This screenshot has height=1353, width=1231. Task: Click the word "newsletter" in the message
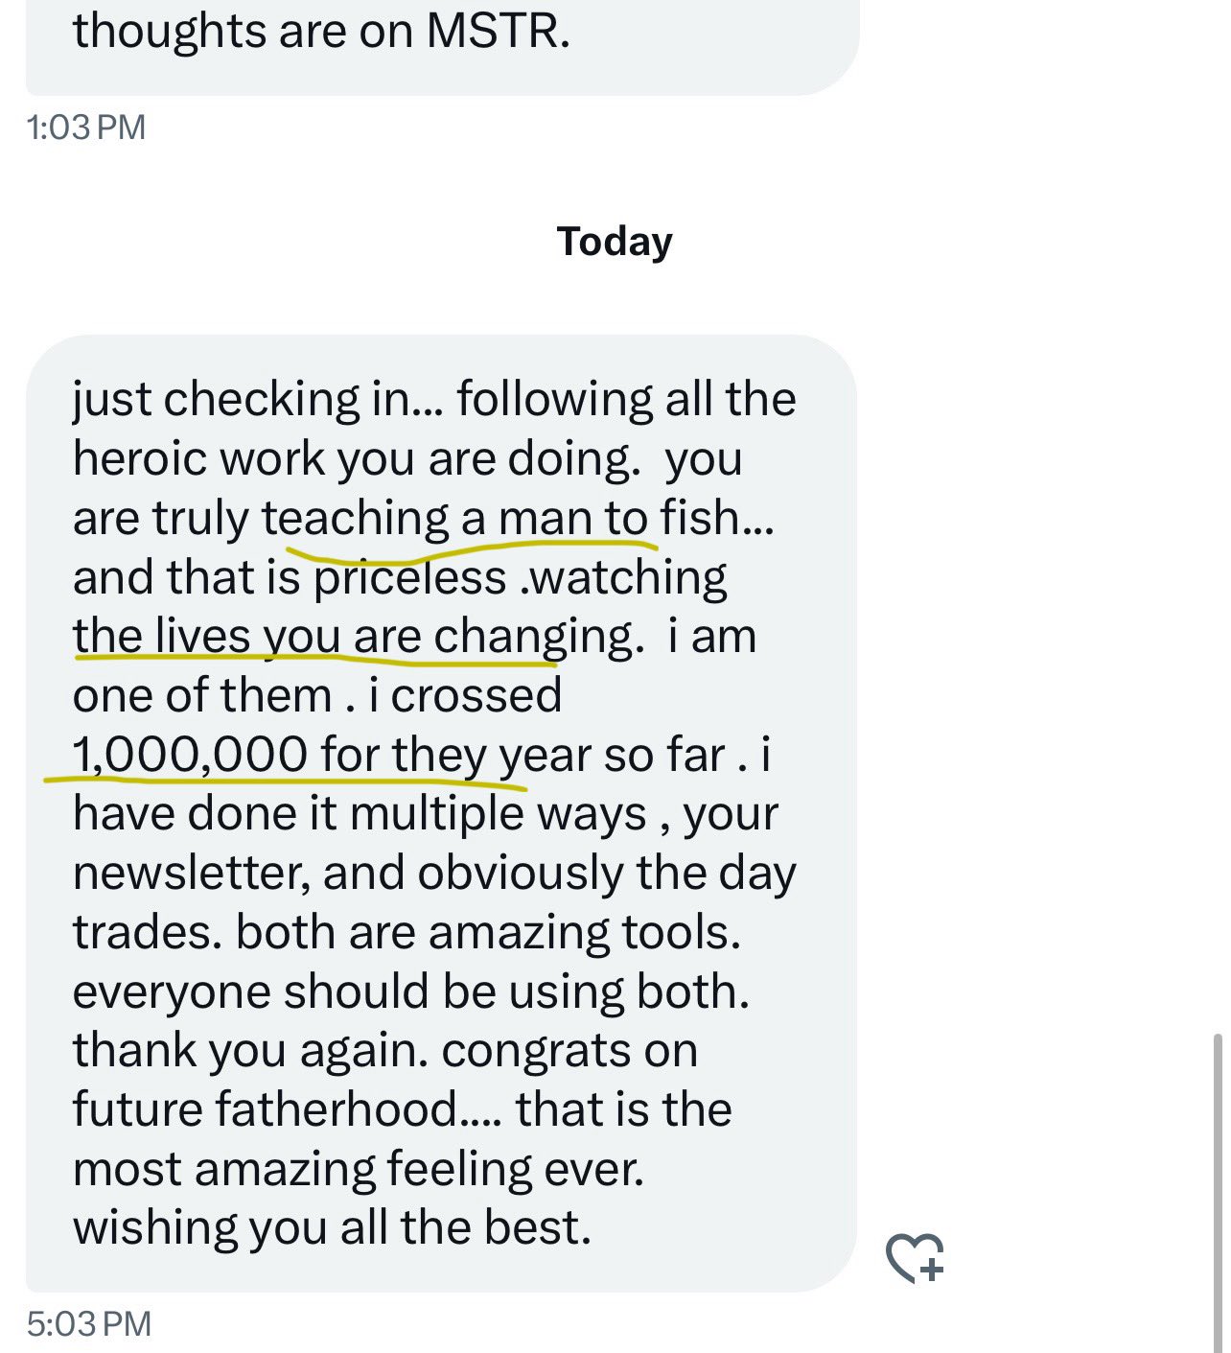coord(190,874)
